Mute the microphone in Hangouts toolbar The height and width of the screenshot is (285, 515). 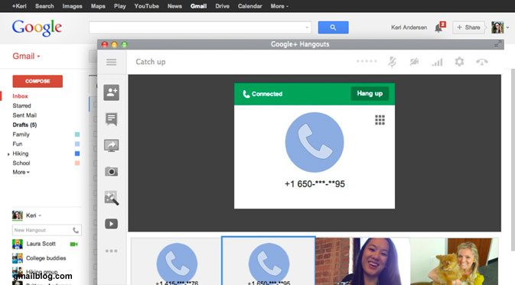392,62
